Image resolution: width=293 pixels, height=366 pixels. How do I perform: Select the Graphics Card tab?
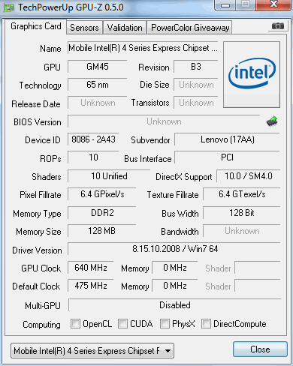click(36, 26)
